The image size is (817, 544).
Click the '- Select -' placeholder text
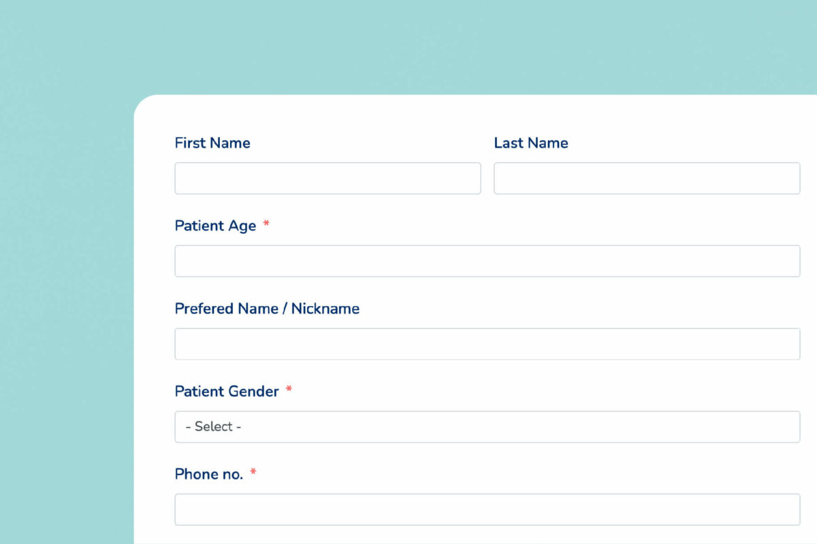(x=213, y=427)
